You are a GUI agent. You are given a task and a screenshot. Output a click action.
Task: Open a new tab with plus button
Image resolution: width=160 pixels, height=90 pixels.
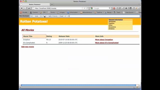coord(52,4)
